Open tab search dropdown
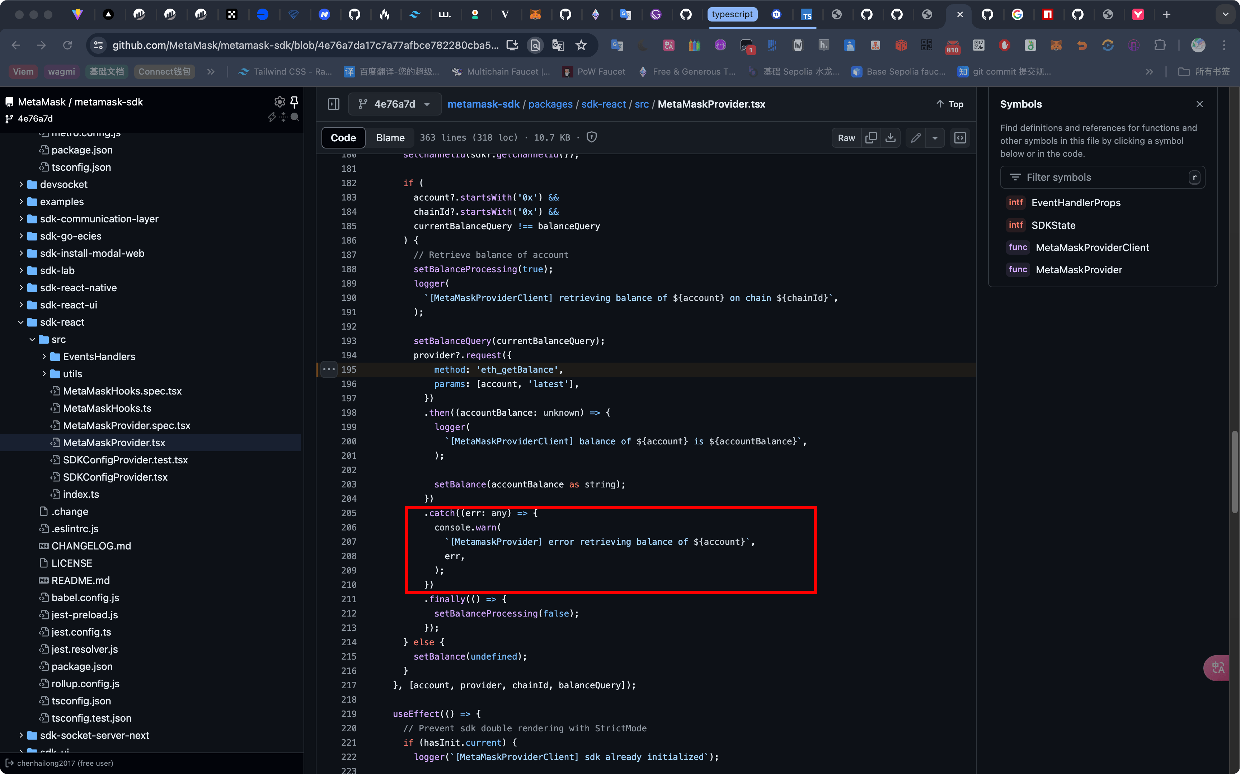 1225,14
